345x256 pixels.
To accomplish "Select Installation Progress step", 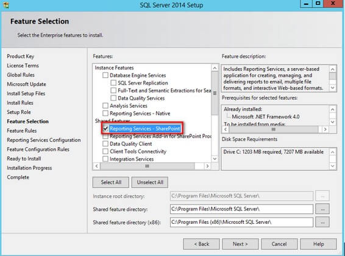I will tap(29, 168).
